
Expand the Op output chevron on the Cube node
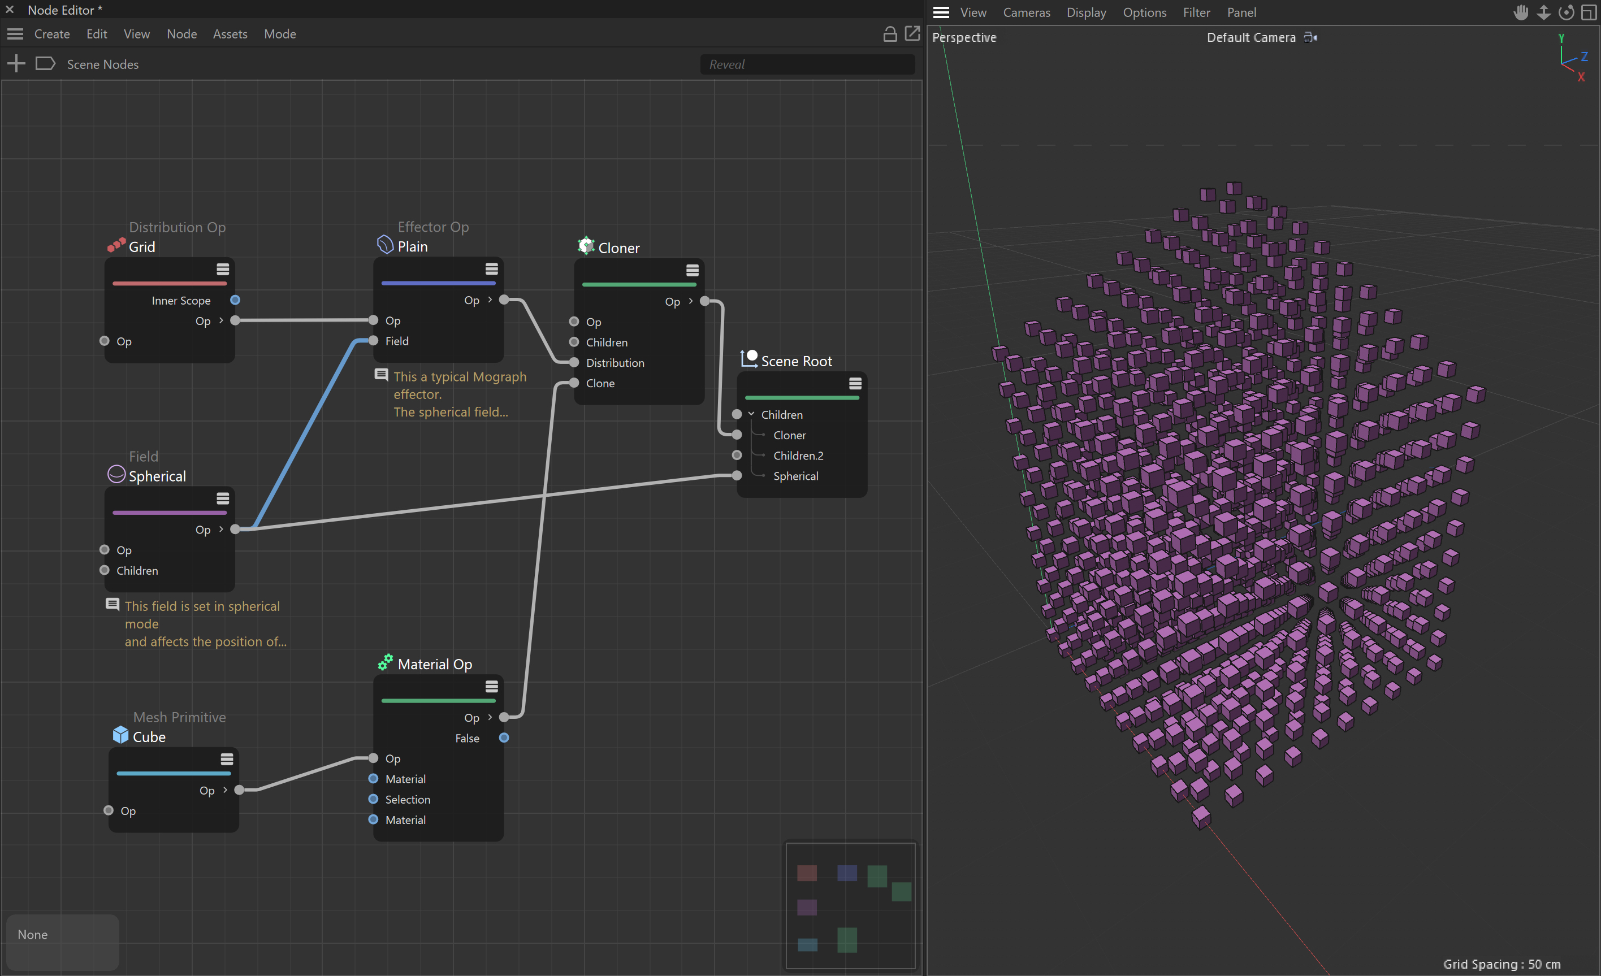(x=225, y=790)
